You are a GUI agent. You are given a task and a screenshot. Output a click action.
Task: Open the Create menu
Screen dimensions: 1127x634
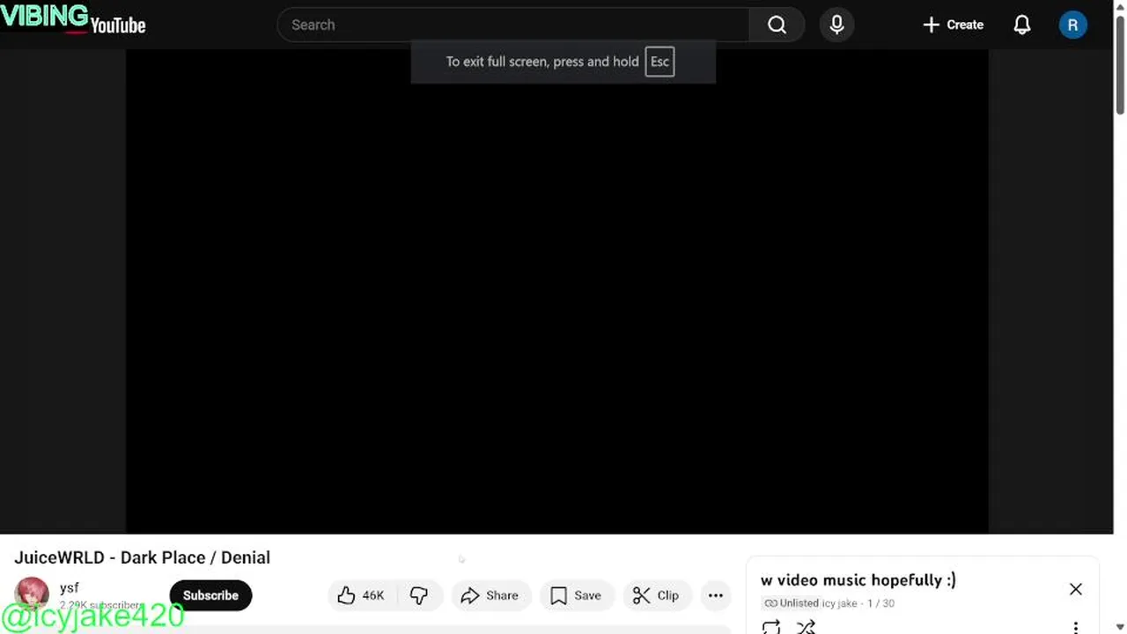click(953, 25)
